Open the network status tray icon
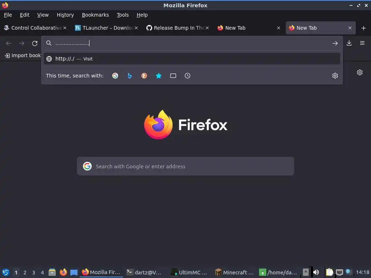 pyautogui.click(x=339, y=272)
